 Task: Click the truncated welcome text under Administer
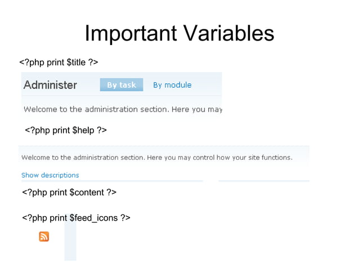pyautogui.click(x=123, y=109)
